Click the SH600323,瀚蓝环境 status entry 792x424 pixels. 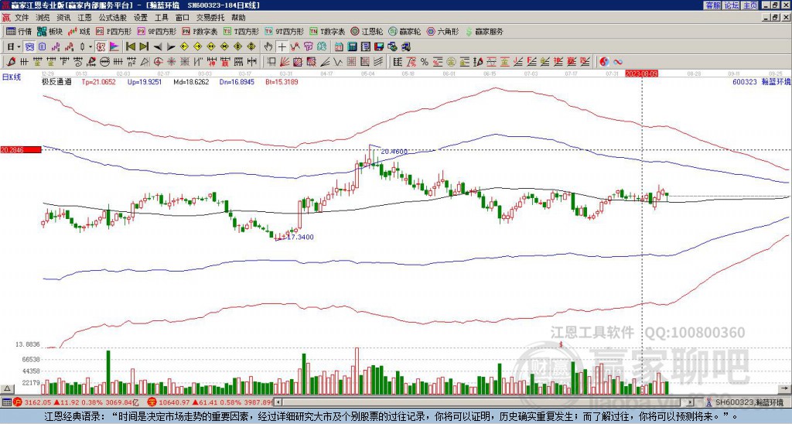pyautogui.click(x=748, y=402)
